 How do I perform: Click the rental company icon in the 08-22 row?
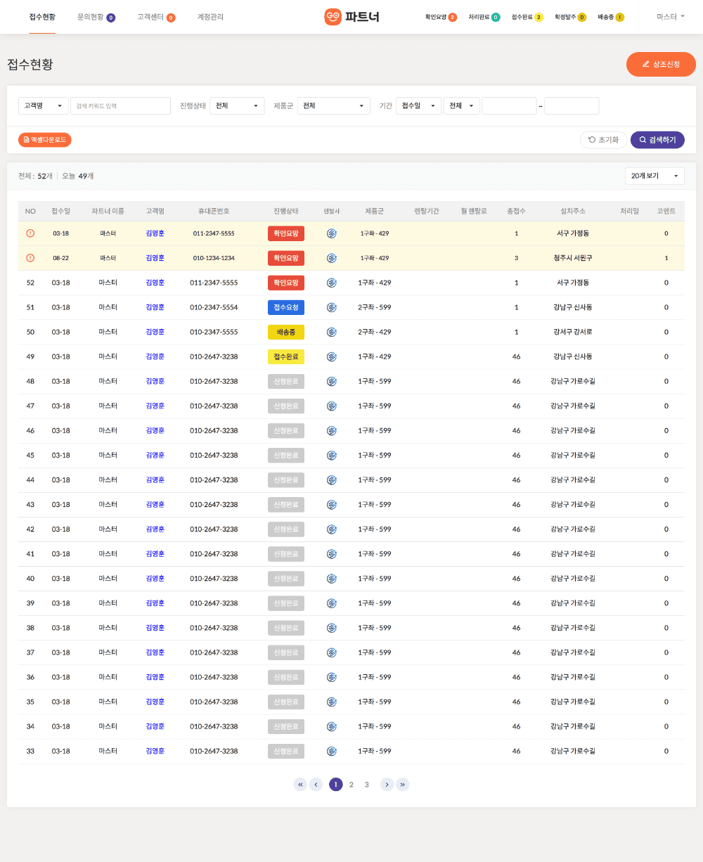click(332, 258)
